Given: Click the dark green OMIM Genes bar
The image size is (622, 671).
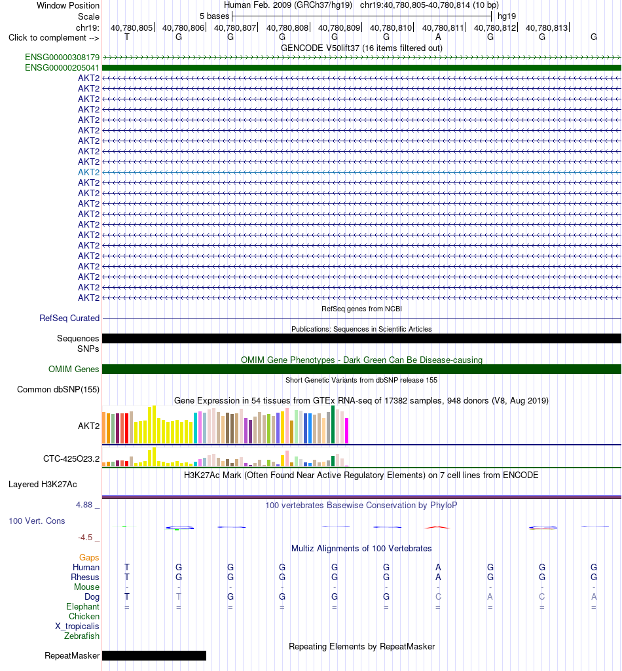Looking at the screenshot, I should pos(361,370).
